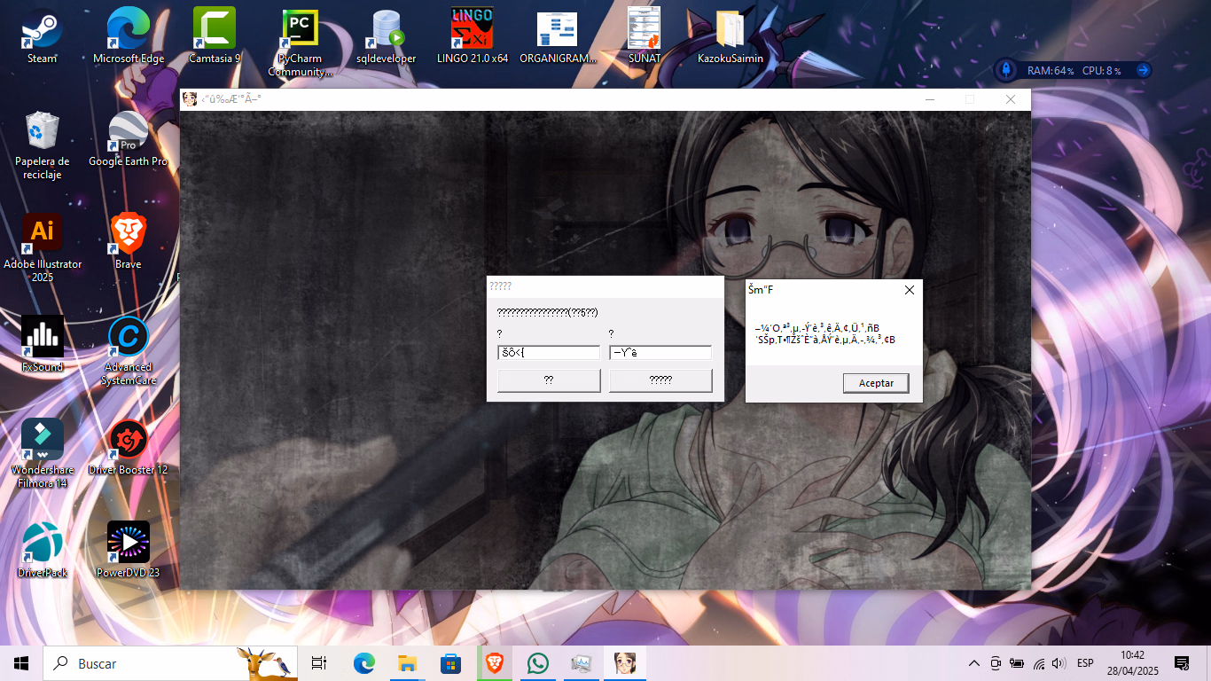
Task: Expand the RAM/CPU widget arrow
Action: pyautogui.click(x=1143, y=70)
